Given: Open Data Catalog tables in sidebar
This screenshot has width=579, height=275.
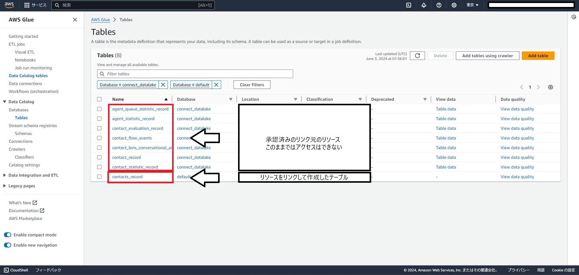Looking at the screenshot, I should tap(28, 76).
